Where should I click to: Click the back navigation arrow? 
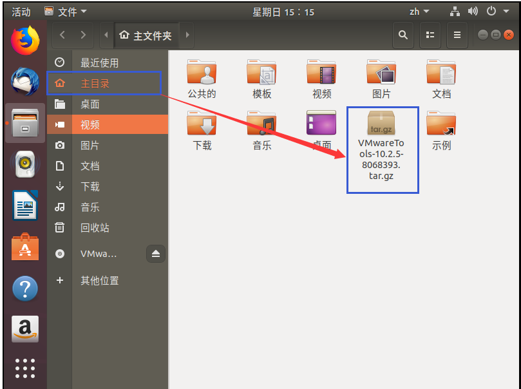point(62,35)
